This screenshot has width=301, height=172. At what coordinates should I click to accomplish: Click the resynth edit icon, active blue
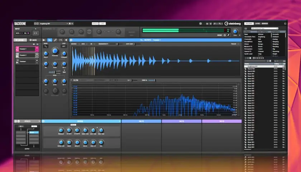50,40
